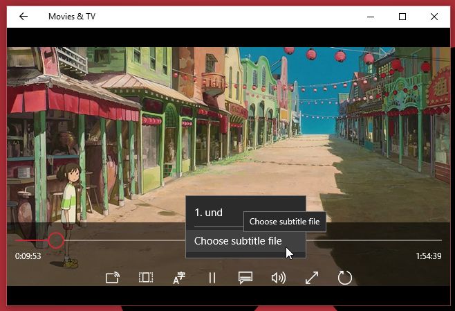Open the subtitles and captions menu
The image size is (455, 311).
click(245, 278)
